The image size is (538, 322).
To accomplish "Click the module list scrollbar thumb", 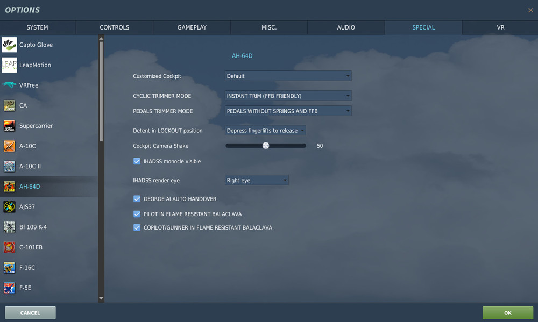I will 101,91.
